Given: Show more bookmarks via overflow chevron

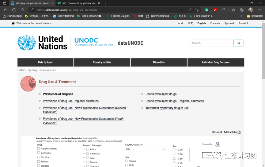Looking at the screenshot, I should (241, 16).
